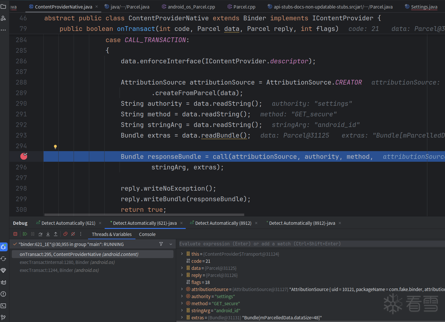Image resolution: width=445 pixels, height=322 pixels.
Task: Open the thread selector dropdown arrow
Action: point(171,244)
